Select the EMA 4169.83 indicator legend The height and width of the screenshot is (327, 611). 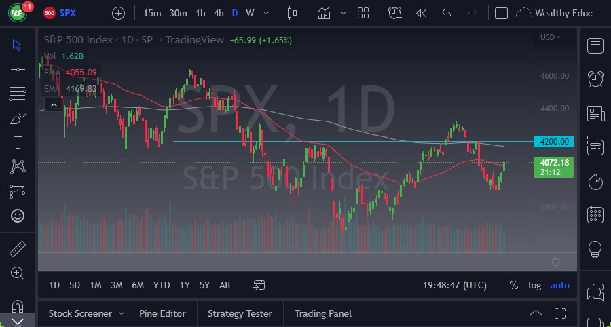(70, 89)
